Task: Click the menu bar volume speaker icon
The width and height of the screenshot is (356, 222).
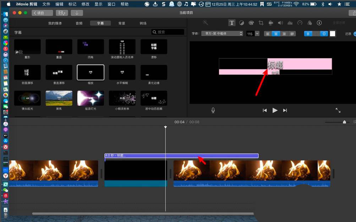Action: point(330,4)
